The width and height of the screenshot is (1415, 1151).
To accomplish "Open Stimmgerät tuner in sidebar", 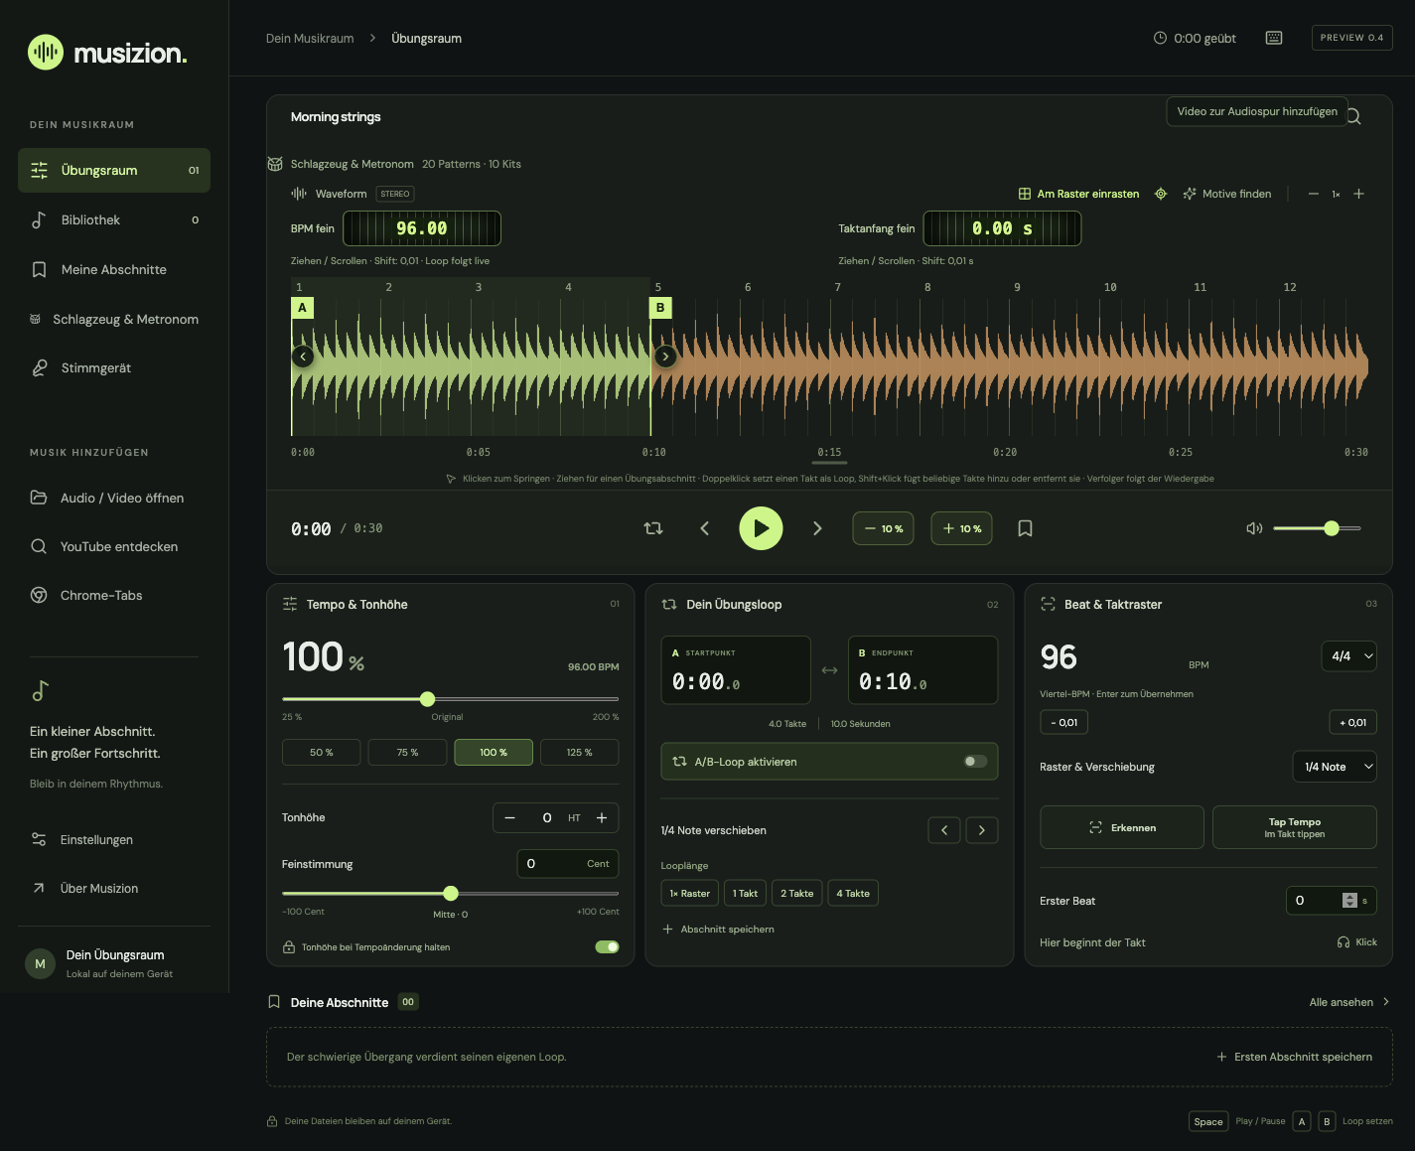I will (x=114, y=367).
